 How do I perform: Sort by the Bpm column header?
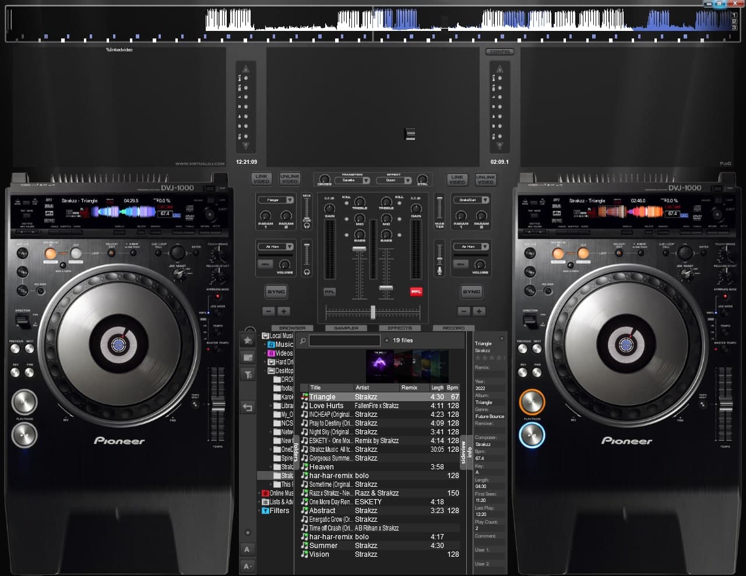click(x=453, y=387)
